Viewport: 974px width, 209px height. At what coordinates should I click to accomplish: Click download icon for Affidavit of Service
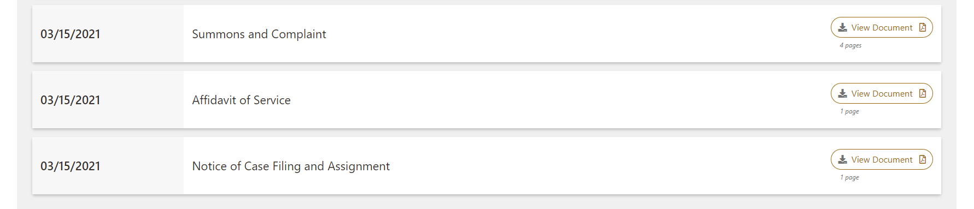pos(842,94)
